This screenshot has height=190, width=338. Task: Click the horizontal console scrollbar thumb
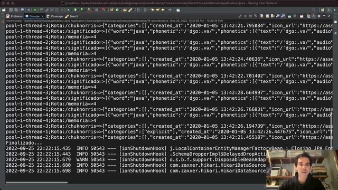[36, 183]
